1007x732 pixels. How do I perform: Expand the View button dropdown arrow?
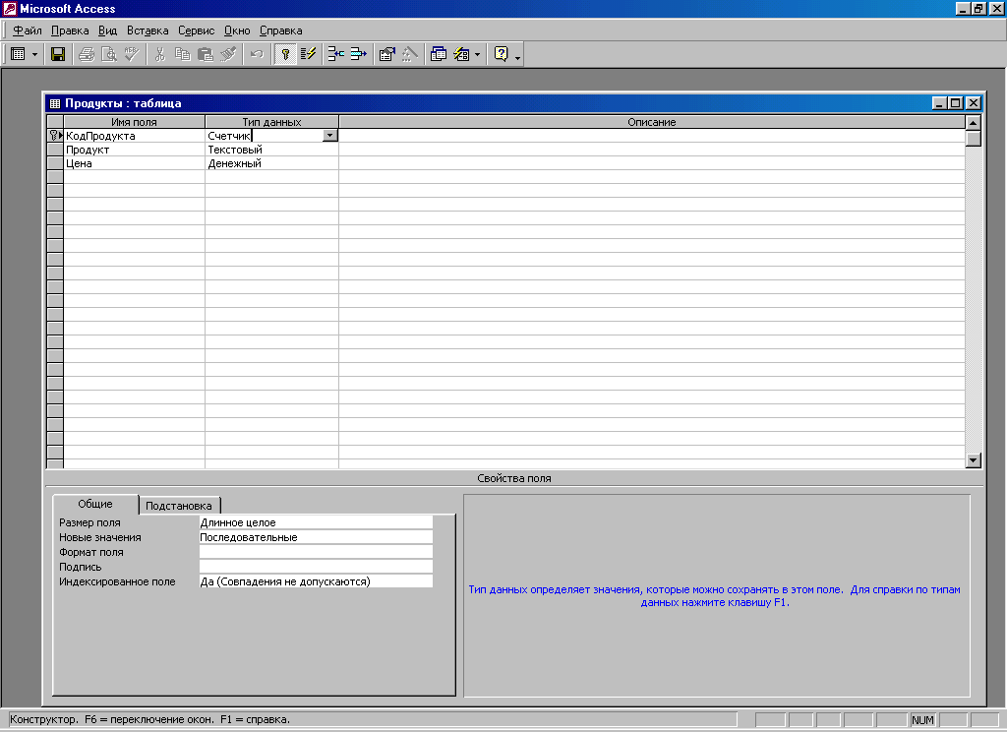34,55
